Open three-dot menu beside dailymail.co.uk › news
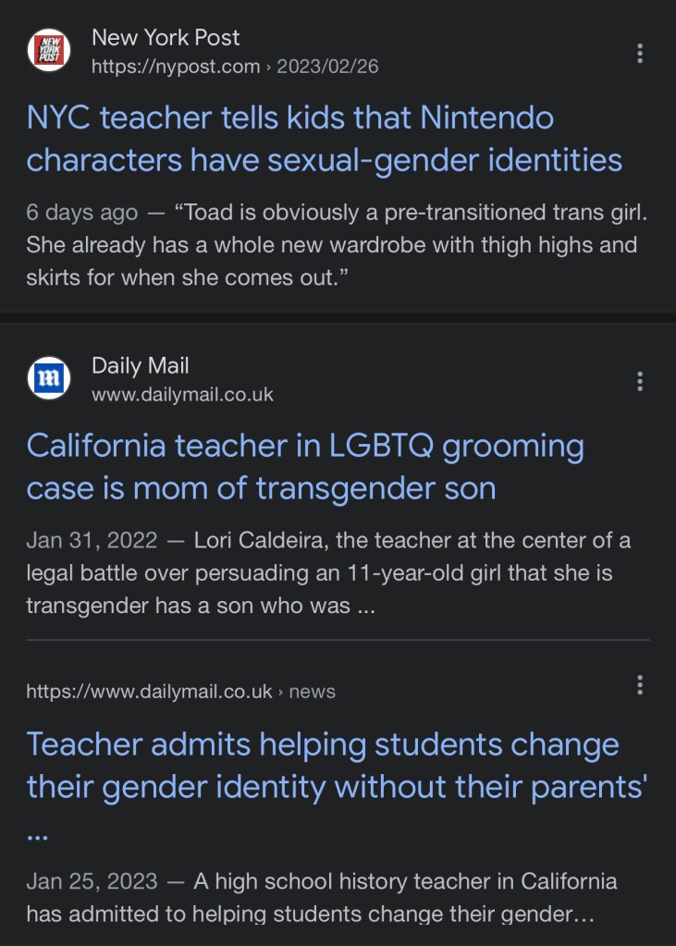The height and width of the screenshot is (946, 676). coord(639,685)
